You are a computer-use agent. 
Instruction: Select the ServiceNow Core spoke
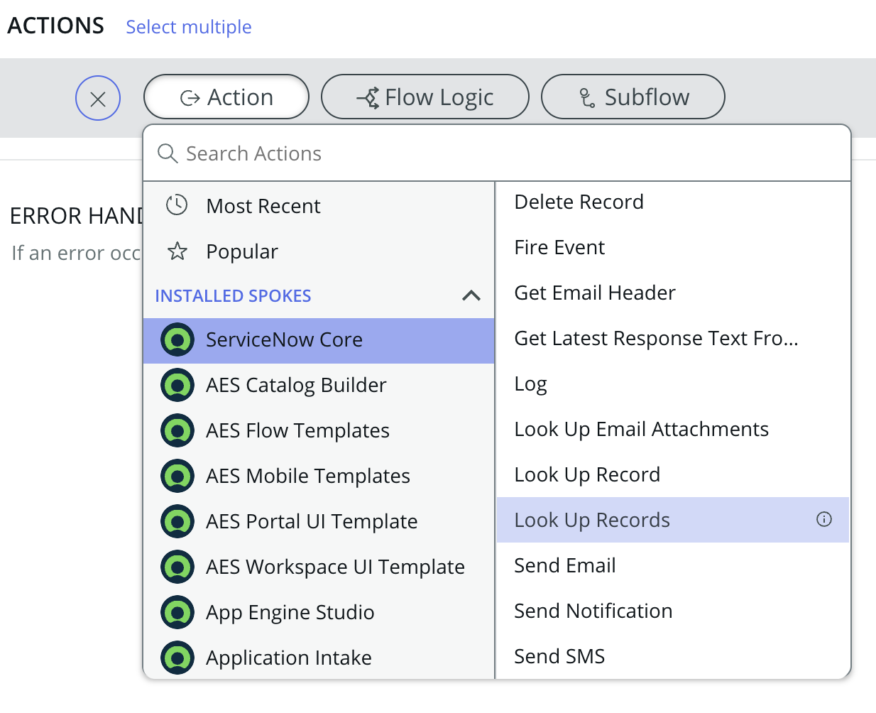[x=284, y=340]
